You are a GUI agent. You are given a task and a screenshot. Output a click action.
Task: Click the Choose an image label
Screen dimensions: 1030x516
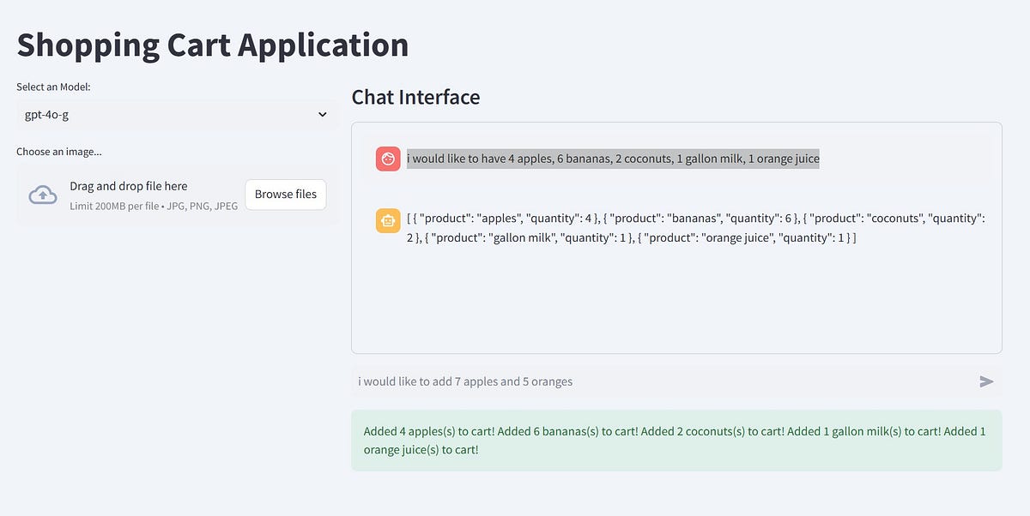pos(59,151)
